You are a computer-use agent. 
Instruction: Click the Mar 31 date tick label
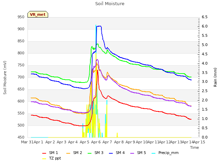click(27, 142)
